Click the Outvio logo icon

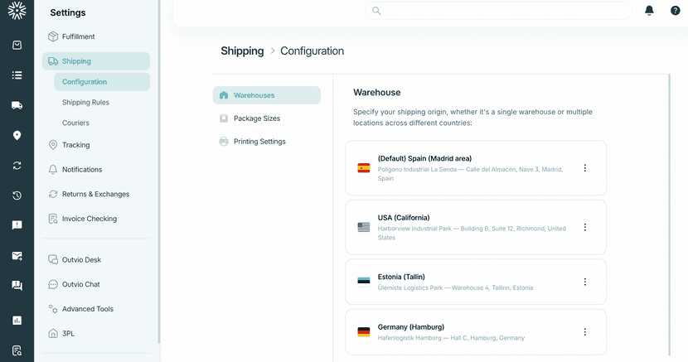pos(17,12)
